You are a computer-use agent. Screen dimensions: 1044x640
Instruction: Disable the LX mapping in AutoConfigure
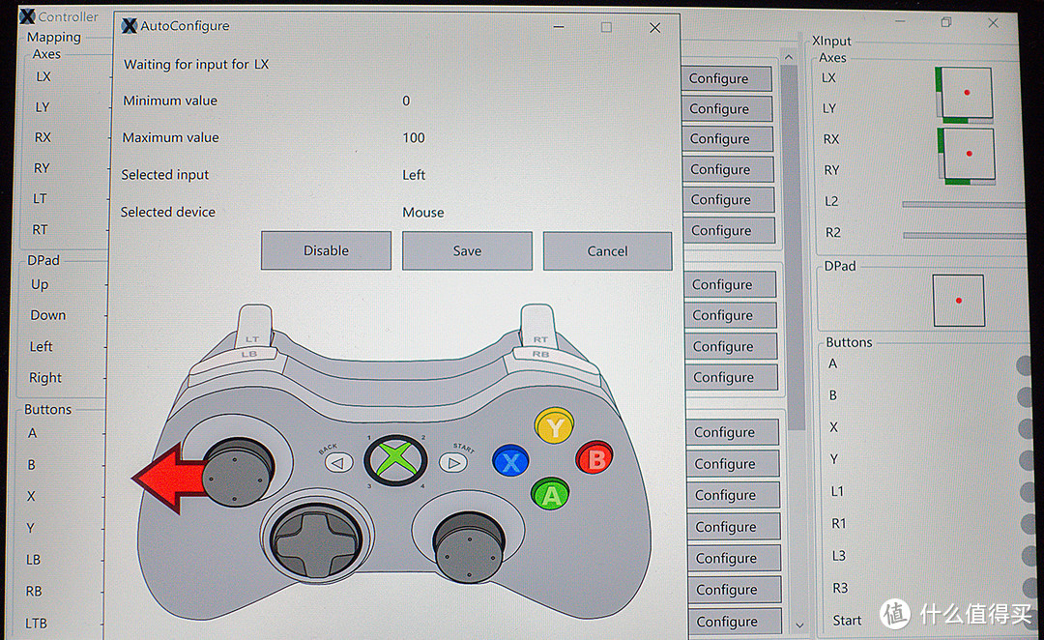pos(326,250)
